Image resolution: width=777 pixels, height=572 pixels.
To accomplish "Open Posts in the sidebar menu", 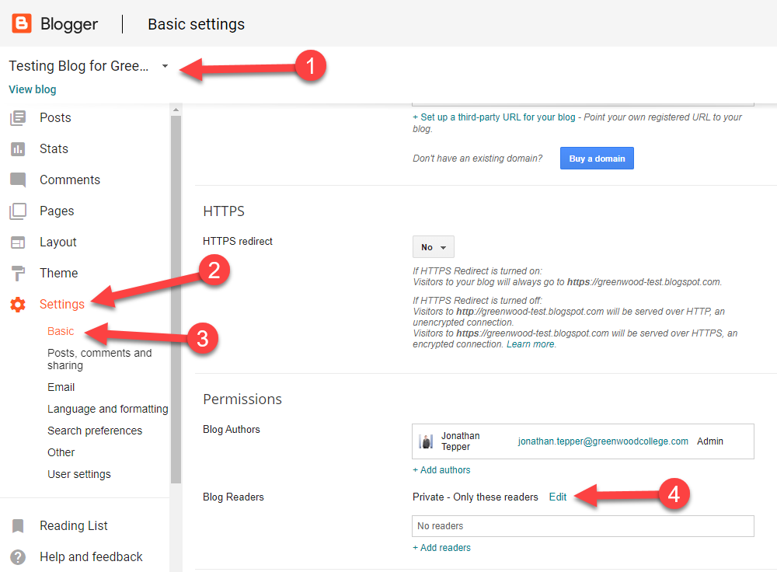I will 55,118.
